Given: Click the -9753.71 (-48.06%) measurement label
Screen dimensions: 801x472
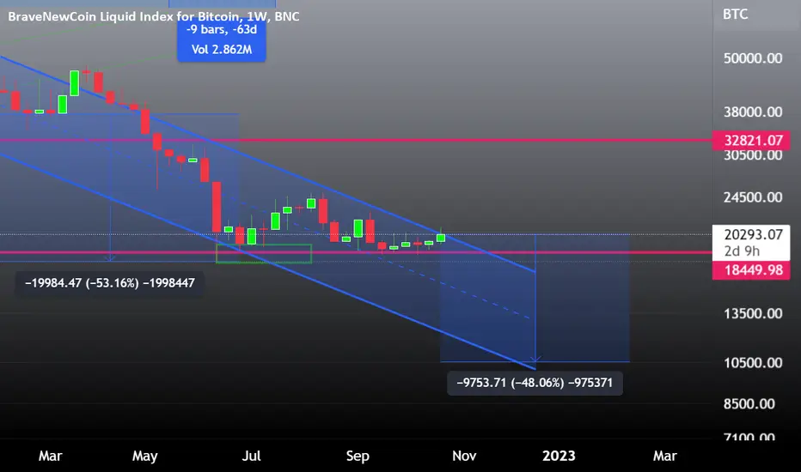Looking at the screenshot, I should 535,383.
